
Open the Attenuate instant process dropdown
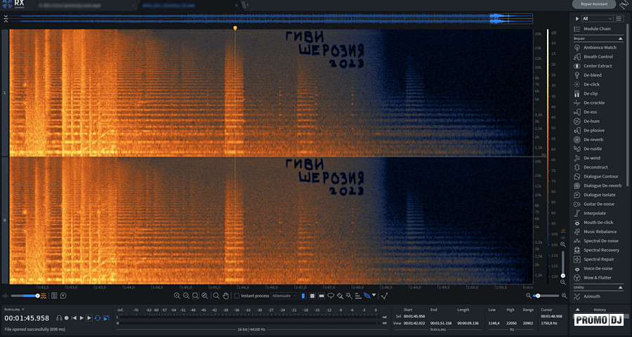pyautogui.click(x=284, y=296)
